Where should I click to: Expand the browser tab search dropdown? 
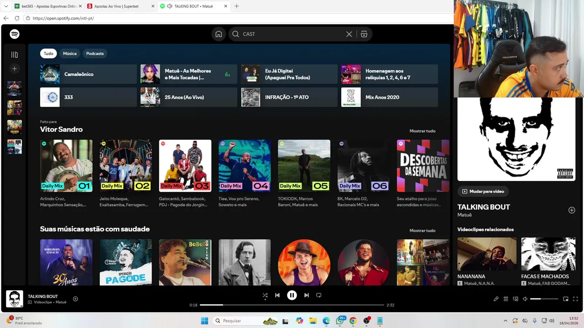click(x=6, y=6)
